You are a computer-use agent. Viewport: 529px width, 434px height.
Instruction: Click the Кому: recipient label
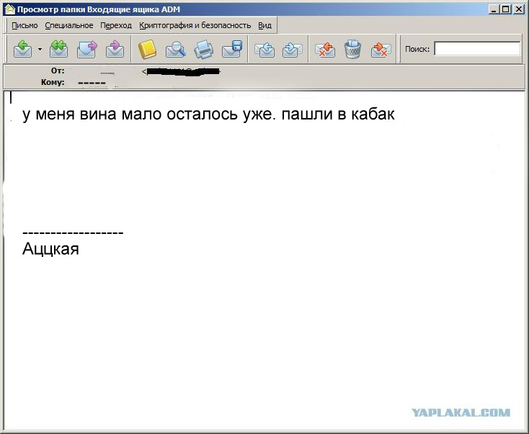coord(53,82)
